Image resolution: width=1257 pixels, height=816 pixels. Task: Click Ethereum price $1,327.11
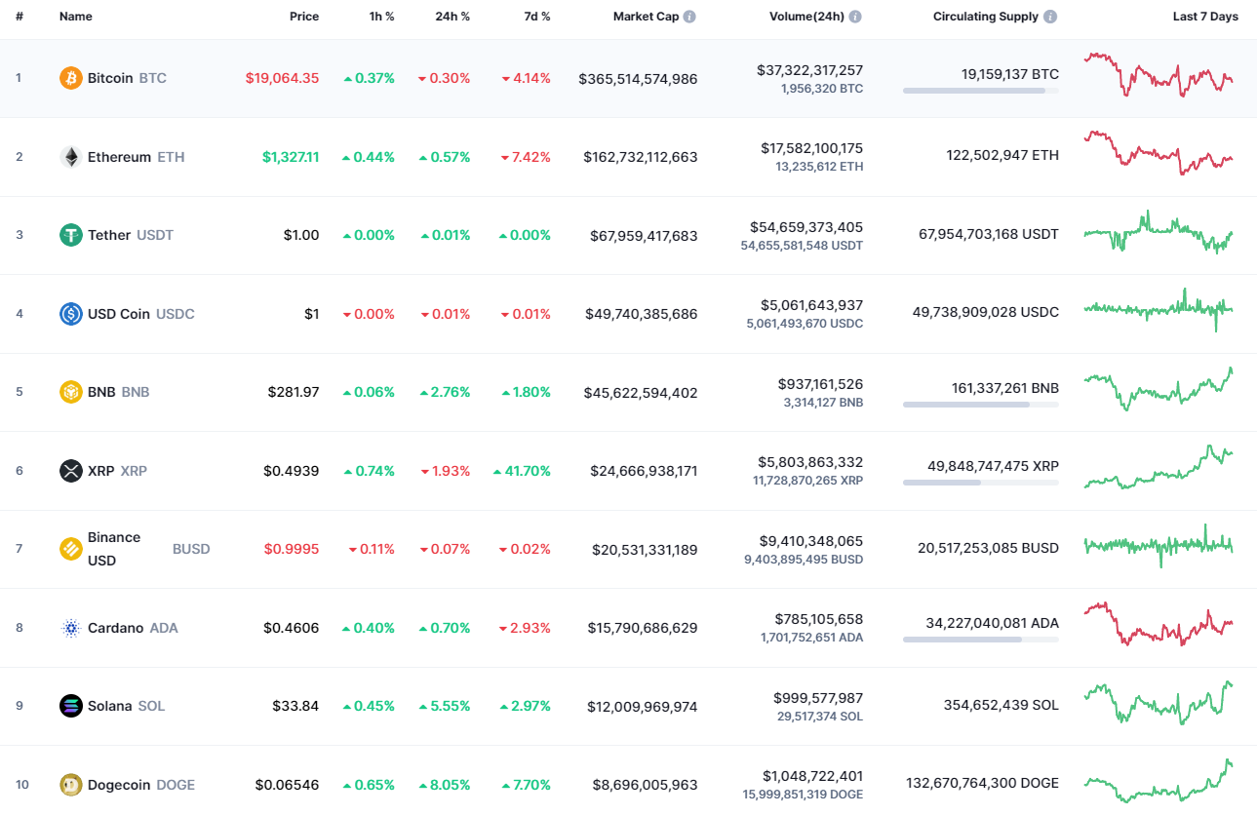click(290, 157)
